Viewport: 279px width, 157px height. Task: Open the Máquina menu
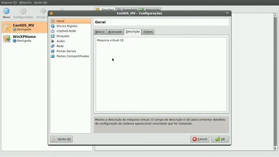[25, 3]
